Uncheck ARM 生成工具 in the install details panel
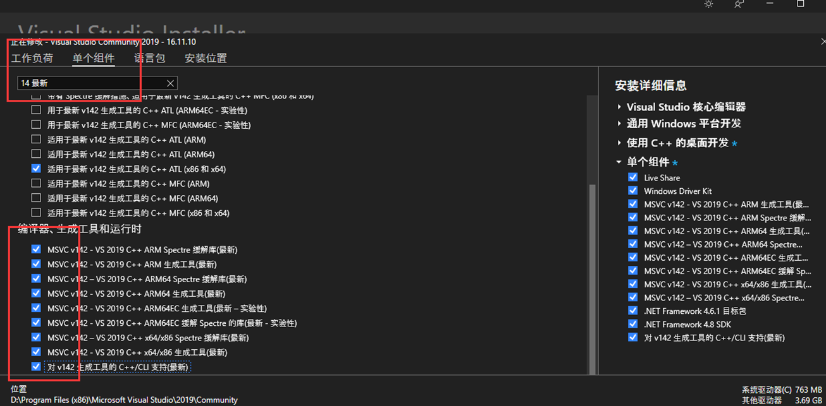This screenshot has width=826, height=406. pyautogui.click(x=633, y=204)
